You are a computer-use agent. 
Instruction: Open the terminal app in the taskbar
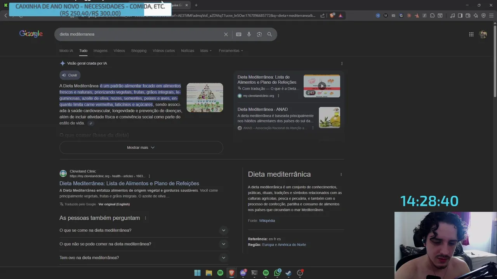pyautogui.click(x=254, y=273)
